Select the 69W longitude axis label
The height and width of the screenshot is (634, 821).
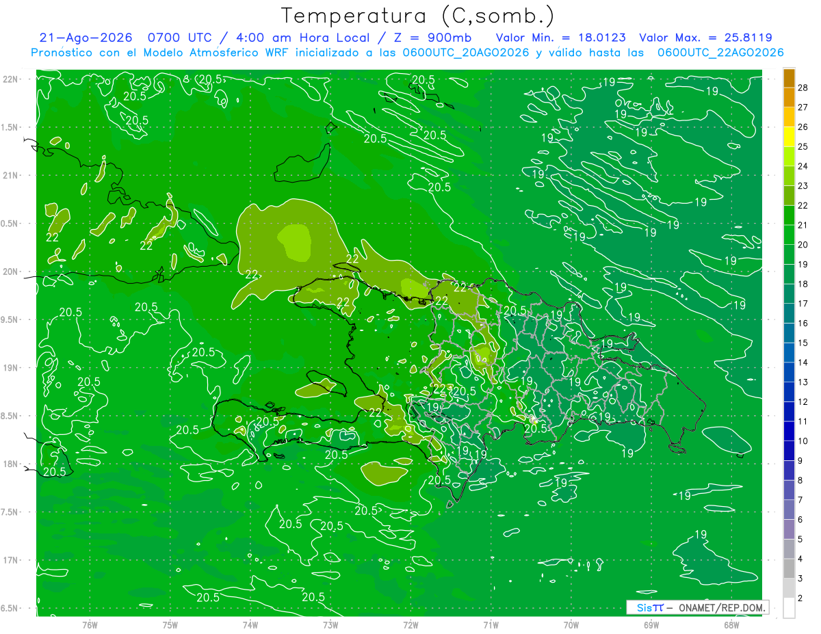click(651, 624)
